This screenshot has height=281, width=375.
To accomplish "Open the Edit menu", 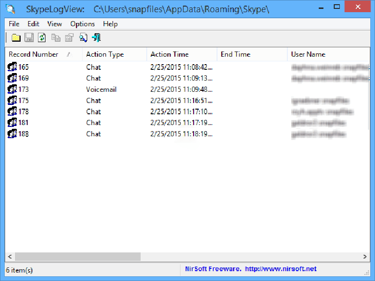I will click(33, 24).
